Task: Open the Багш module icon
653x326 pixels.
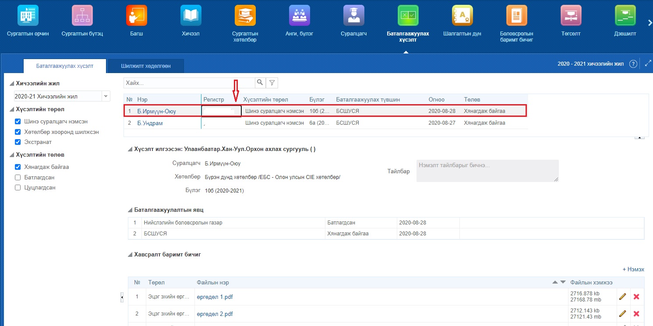Action: pos(136,16)
